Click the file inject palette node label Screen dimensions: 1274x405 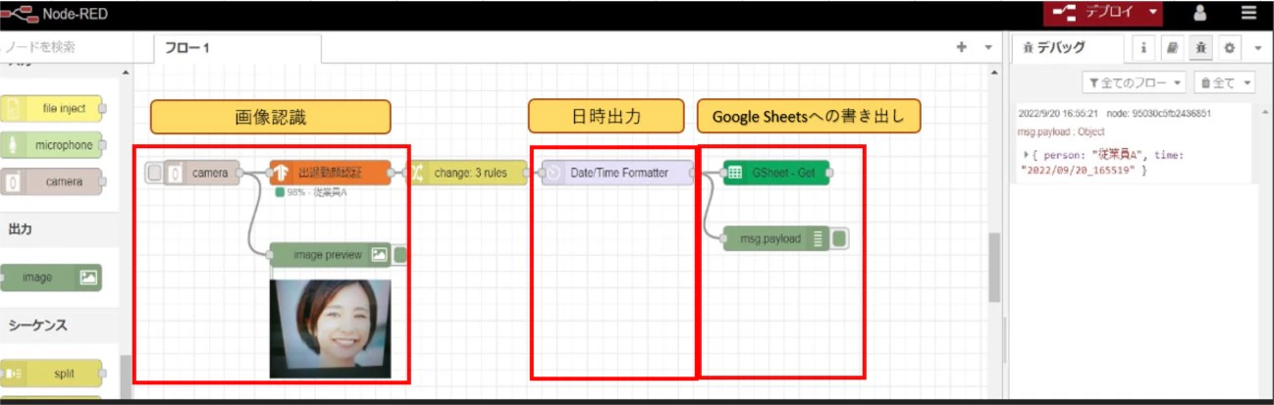[x=65, y=109]
